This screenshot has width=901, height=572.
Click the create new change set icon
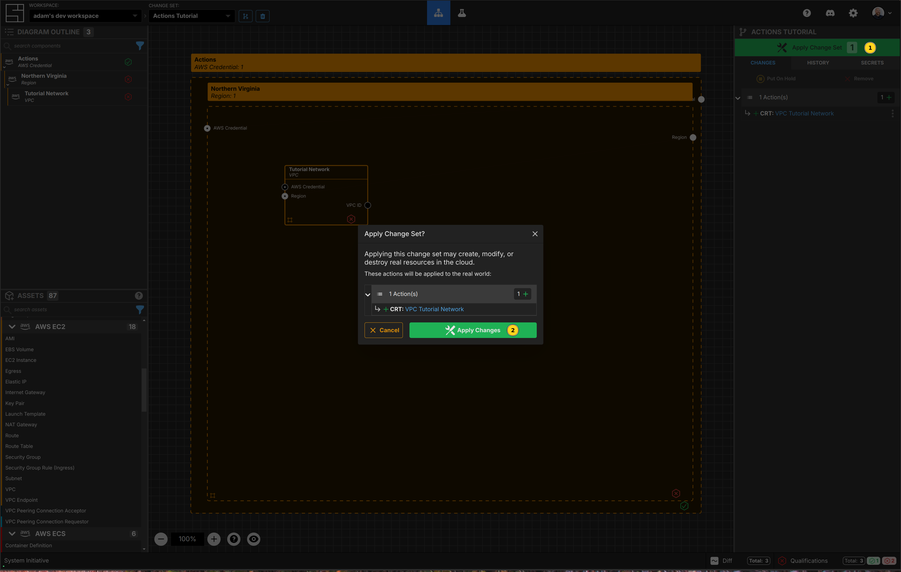(245, 16)
